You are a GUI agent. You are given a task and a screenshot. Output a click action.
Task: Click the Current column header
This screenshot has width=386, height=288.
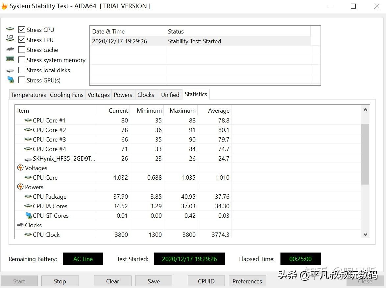[113, 111]
